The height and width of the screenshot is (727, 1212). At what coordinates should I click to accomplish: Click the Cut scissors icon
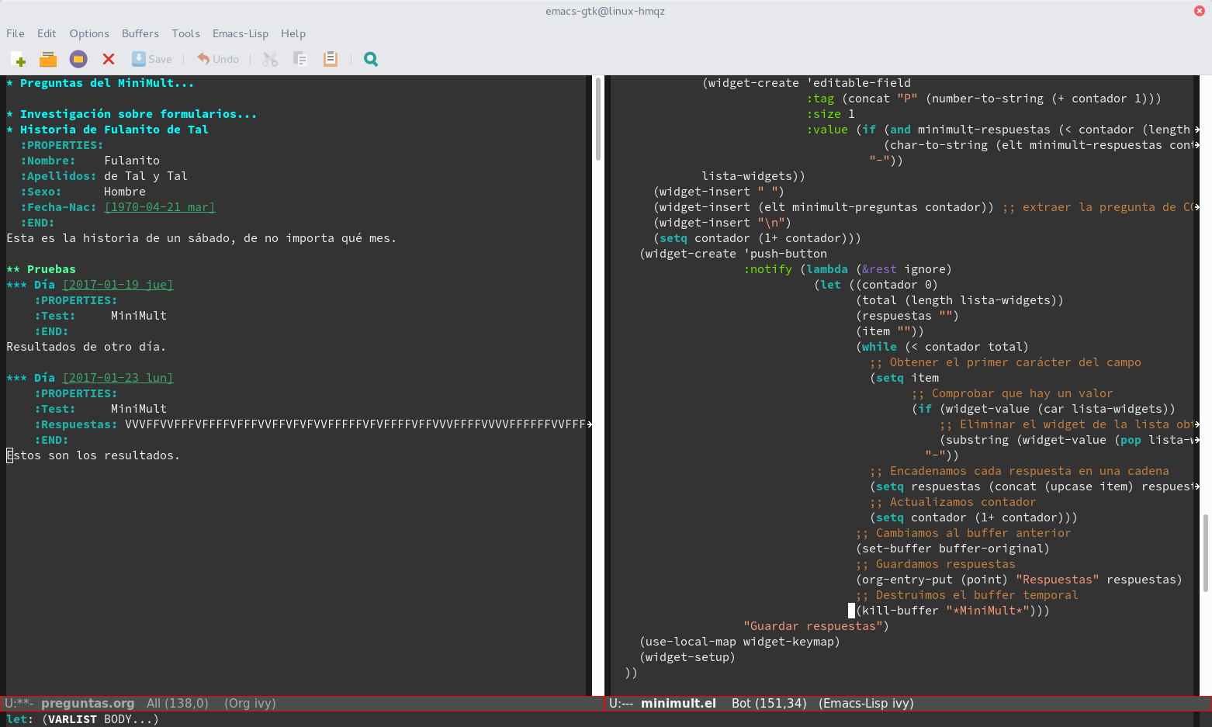pos(270,59)
